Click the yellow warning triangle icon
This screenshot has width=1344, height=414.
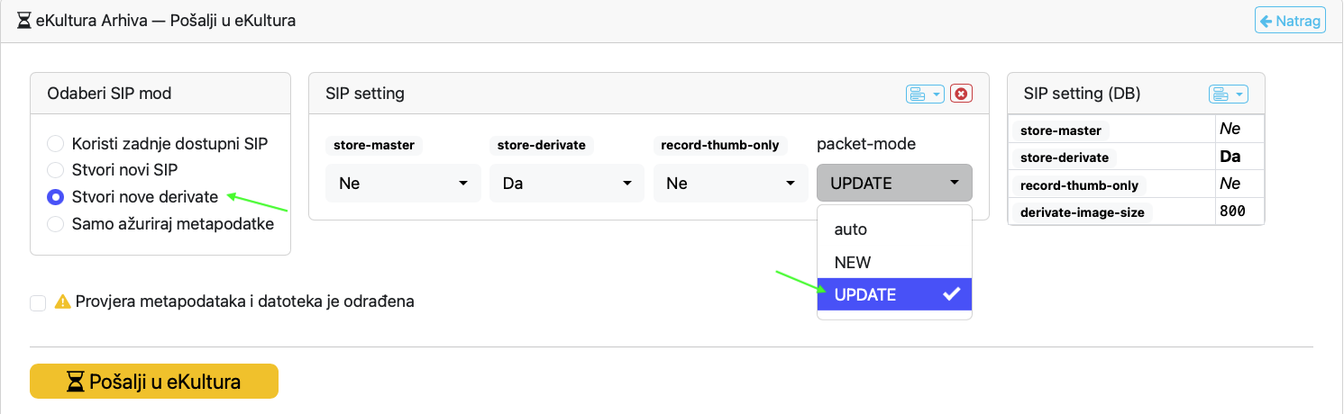62,302
